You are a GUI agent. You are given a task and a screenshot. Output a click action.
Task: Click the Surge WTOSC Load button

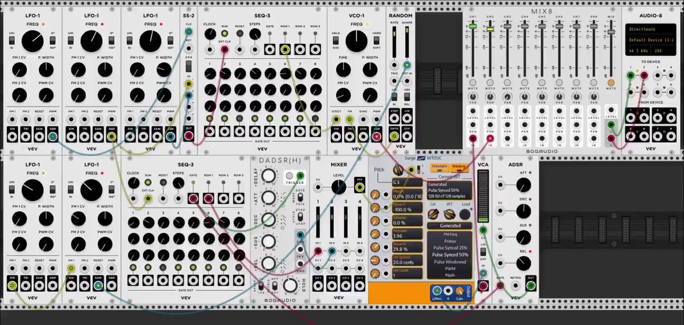click(465, 214)
